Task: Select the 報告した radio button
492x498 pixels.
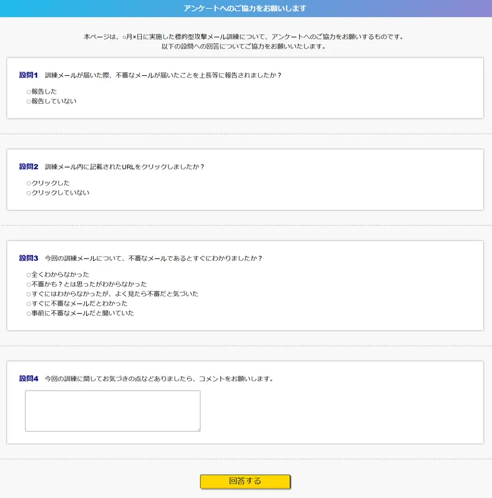Action: coord(28,92)
